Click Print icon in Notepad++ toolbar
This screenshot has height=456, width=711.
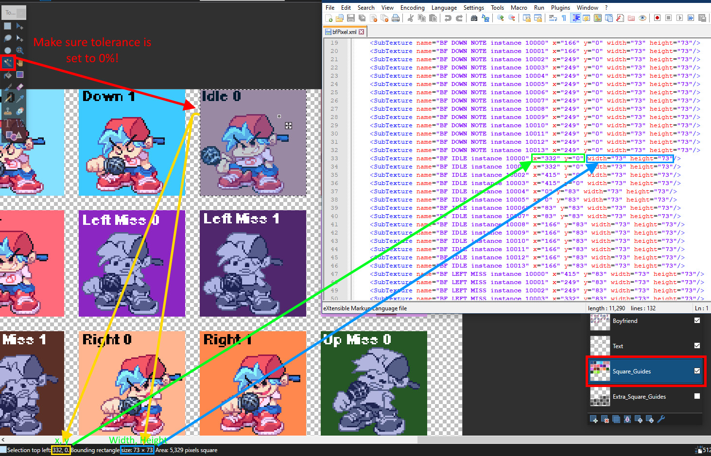[396, 18]
